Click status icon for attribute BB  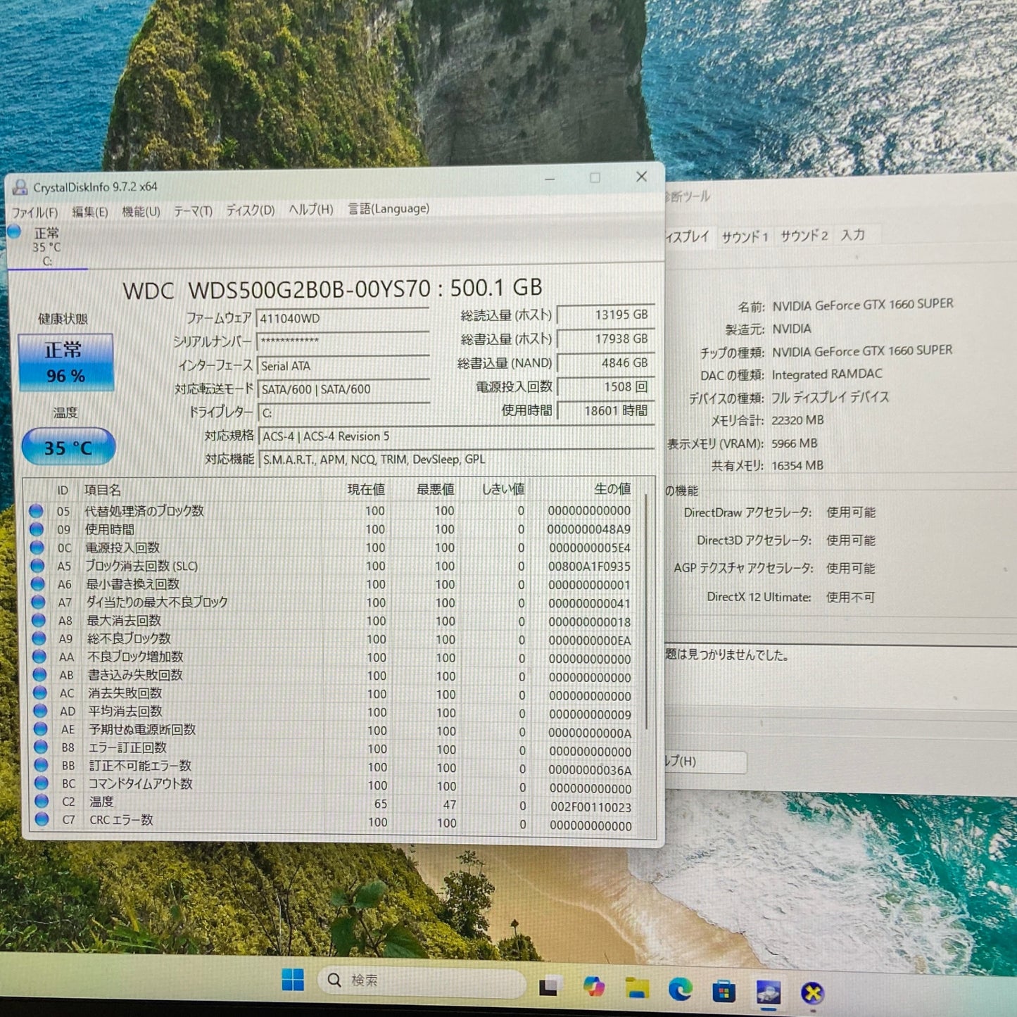(41, 765)
